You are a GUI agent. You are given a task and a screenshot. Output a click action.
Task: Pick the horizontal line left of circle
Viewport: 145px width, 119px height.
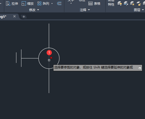(x=30, y=58)
